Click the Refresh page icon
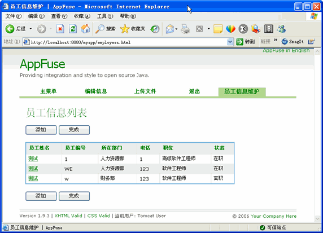 (73, 29)
